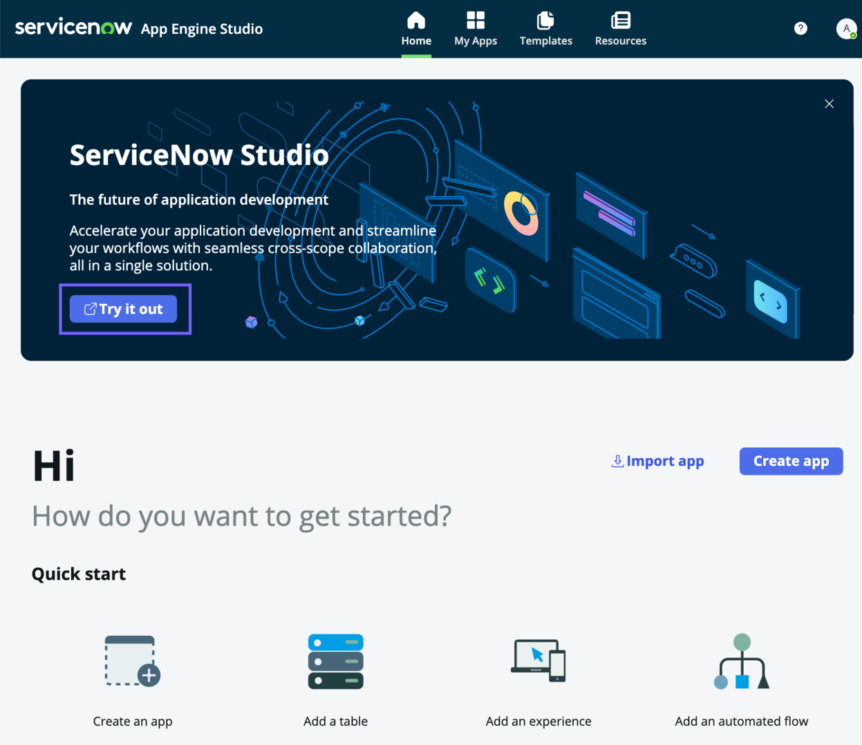Viewport: 862px width, 745px height.
Task: Click the App Engine Studio title
Action: 202,29
